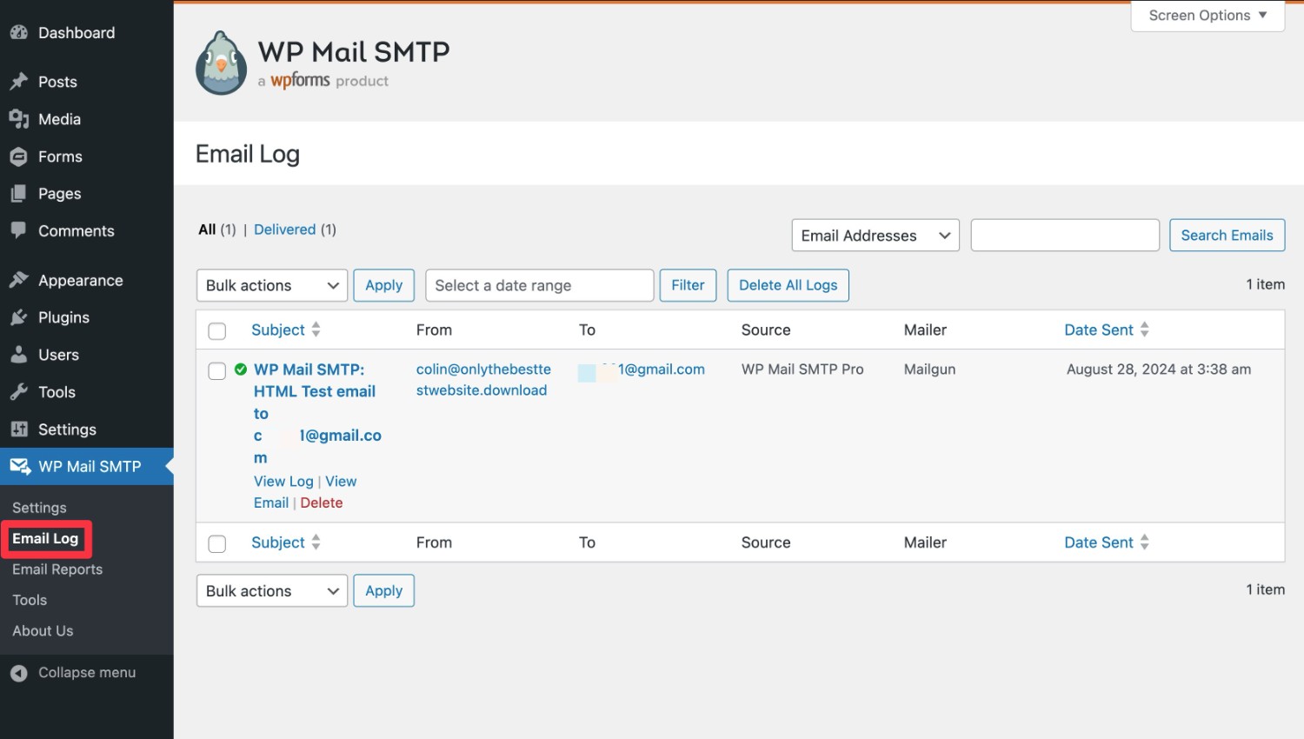Click the top Apply button
This screenshot has width=1304, height=739.
pyautogui.click(x=383, y=285)
